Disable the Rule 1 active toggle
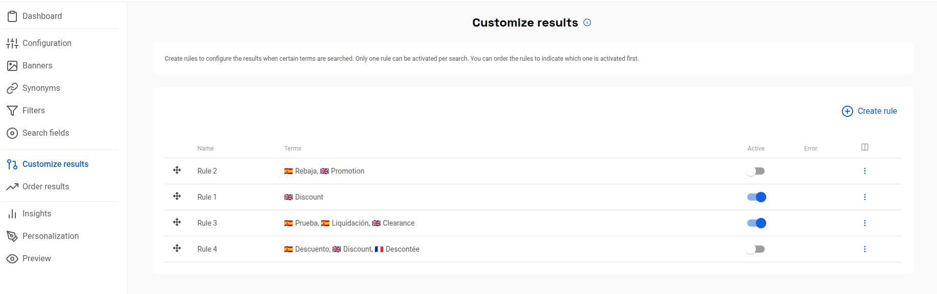 click(x=756, y=197)
